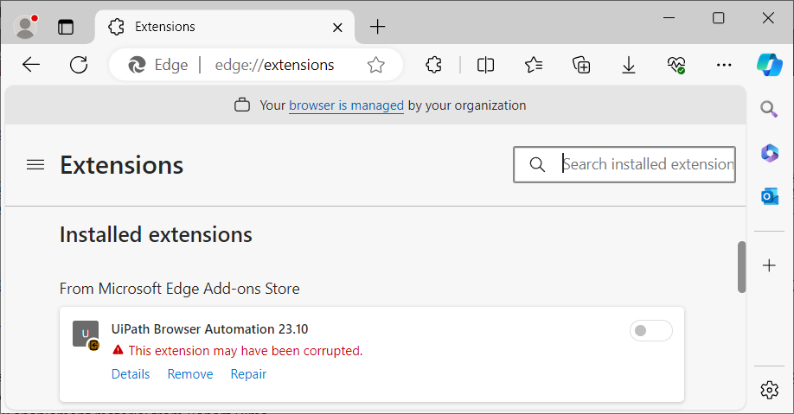Viewport: 794px width, 414px height.
Task: Open the Favorites star-list icon
Action: [x=534, y=65]
